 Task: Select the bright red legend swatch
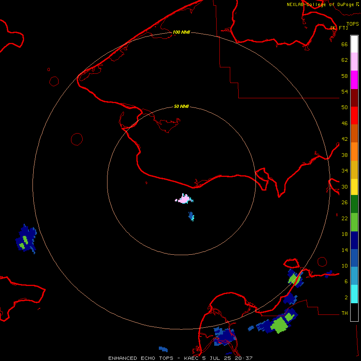coord(354,116)
